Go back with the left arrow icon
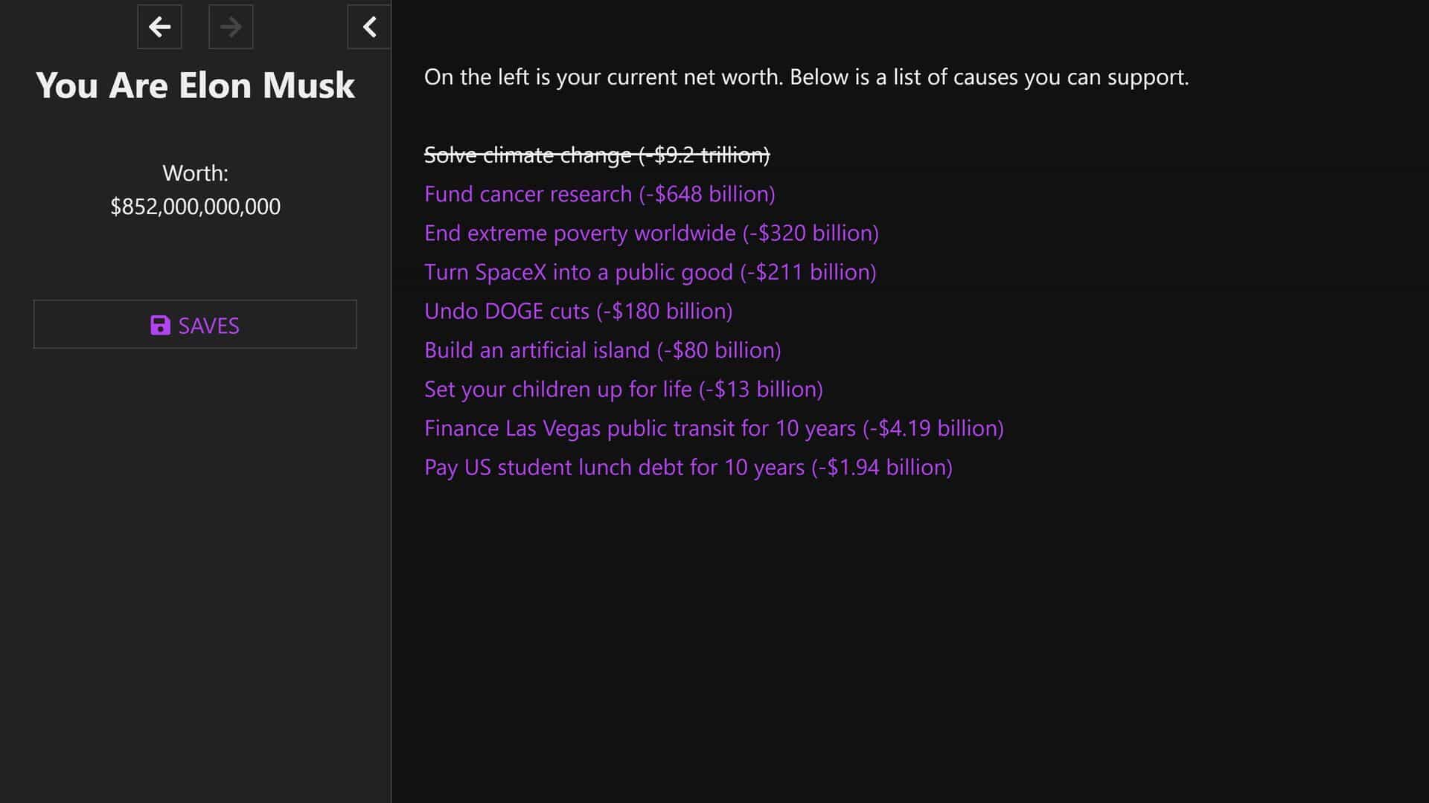 click(159, 27)
